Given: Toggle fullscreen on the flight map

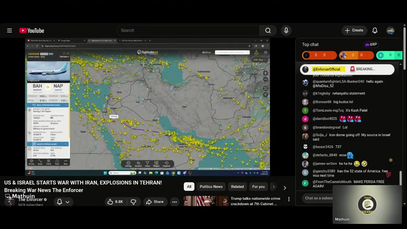Looking at the screenshot, I should click(266, 88).
